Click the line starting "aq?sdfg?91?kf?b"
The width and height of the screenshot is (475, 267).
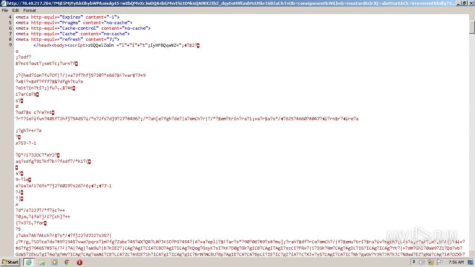pos(53,161)
